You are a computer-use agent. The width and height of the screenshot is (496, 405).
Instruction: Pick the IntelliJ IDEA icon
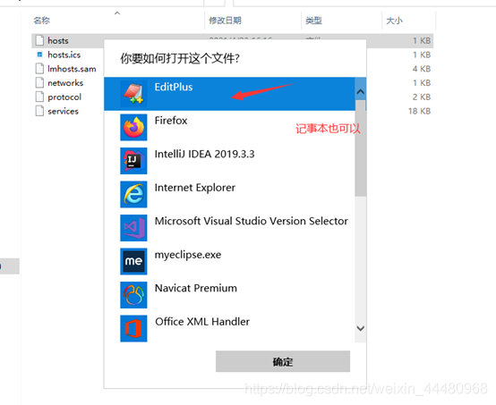tap(133, 161)
